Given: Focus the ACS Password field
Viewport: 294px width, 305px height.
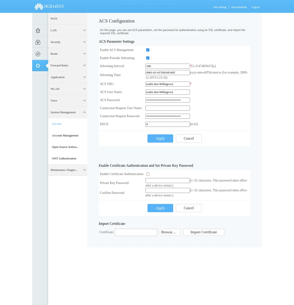Looking at the screenshot, I should click(168, 100).
